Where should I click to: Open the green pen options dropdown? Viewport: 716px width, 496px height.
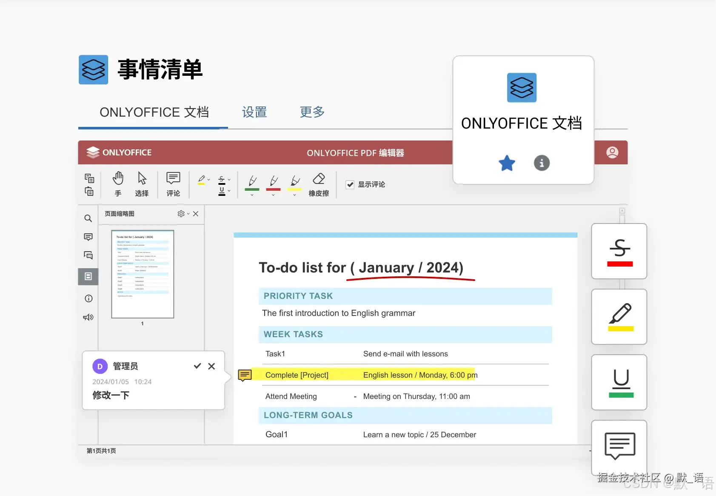[x=252, y=195]
